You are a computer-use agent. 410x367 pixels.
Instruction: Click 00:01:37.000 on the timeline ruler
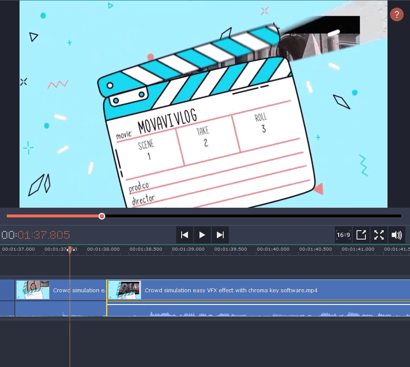18,249
